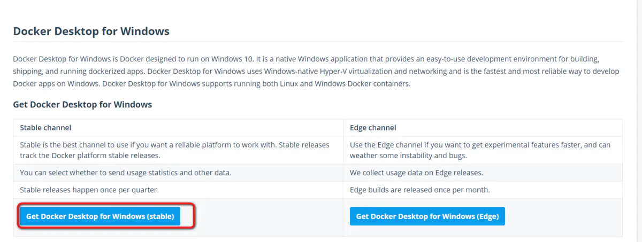The width and height of the screenshot is (642, 242).
Task: Click the Docker Desktop for Windows main heading
Action: (91, 32)
